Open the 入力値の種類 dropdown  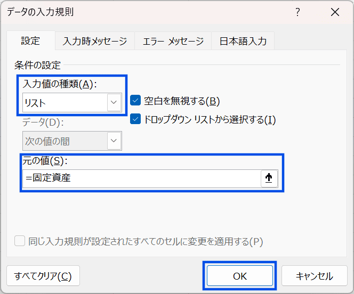pyautogui.click(x=114, y=102)
